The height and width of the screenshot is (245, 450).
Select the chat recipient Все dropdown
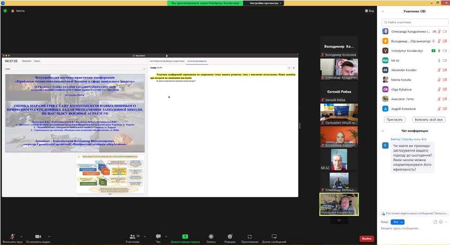pos(398,222)
